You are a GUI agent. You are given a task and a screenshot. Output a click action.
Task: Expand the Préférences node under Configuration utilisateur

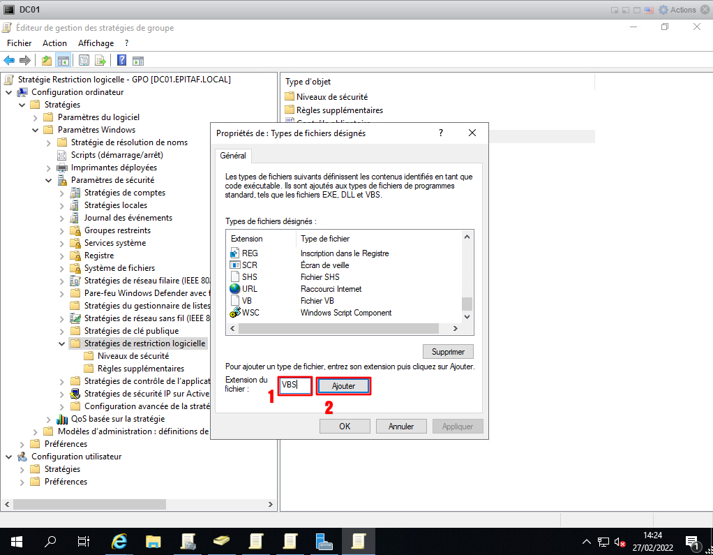[22, 482]
